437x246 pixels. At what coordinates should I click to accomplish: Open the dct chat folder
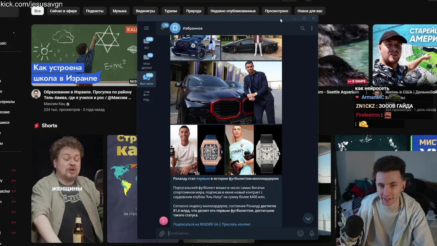(x=146, y=43)
